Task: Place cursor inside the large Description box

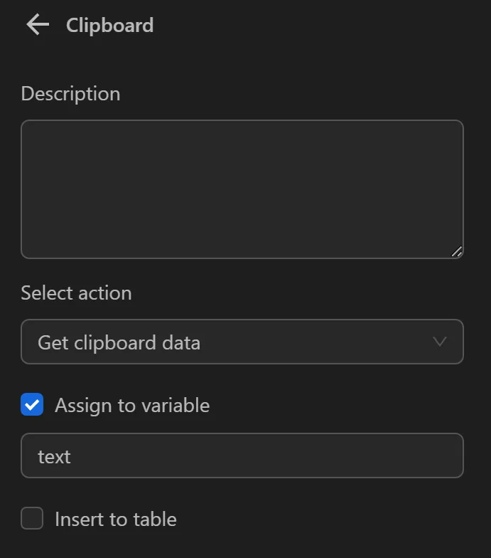Action: click(242, 189)
